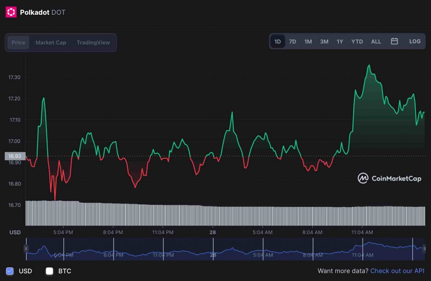
Task: Select the ALL time range
Action: (x=376, y=42)
